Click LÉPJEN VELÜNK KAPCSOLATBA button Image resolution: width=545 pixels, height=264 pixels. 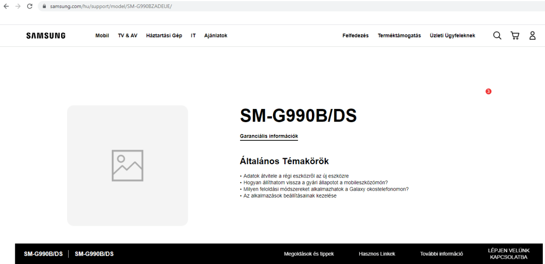pos(508,253)
